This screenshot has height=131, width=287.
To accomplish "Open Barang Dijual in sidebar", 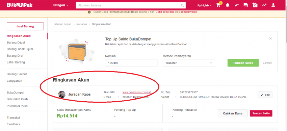I will coord(16,43).
